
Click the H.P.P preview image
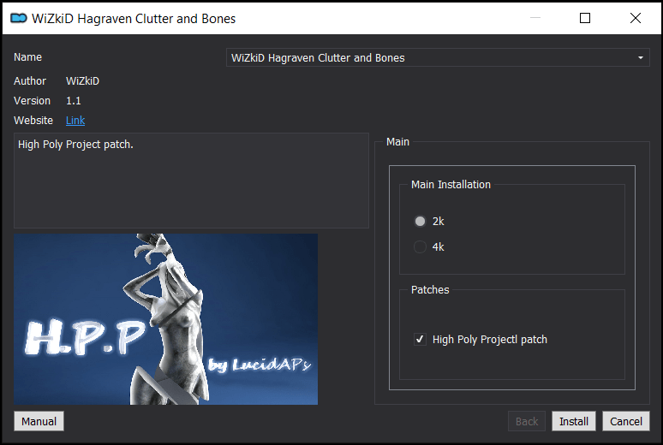pos(166,319)
